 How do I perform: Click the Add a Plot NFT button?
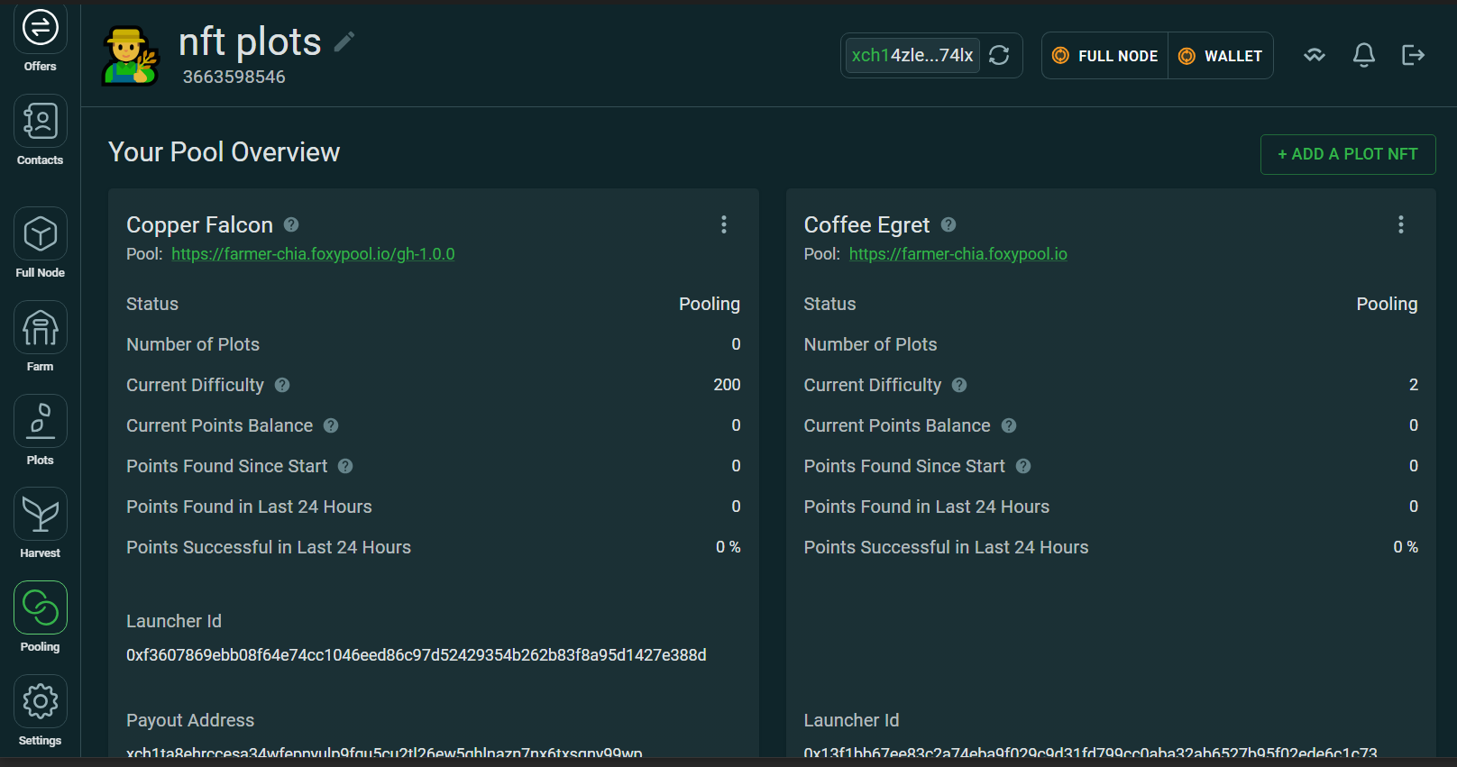tap(1347, 154)
